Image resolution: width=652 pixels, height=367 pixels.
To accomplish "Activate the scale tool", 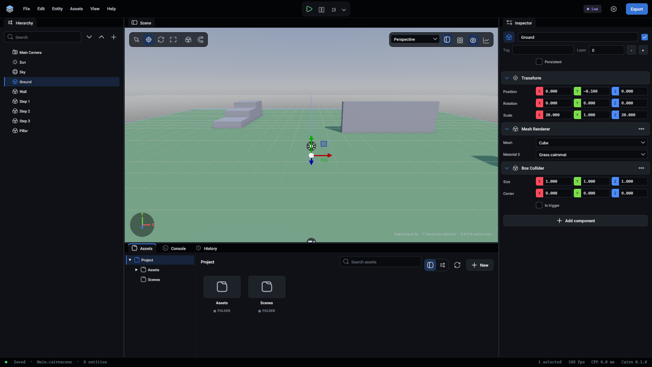I will [x=173, y=40].
